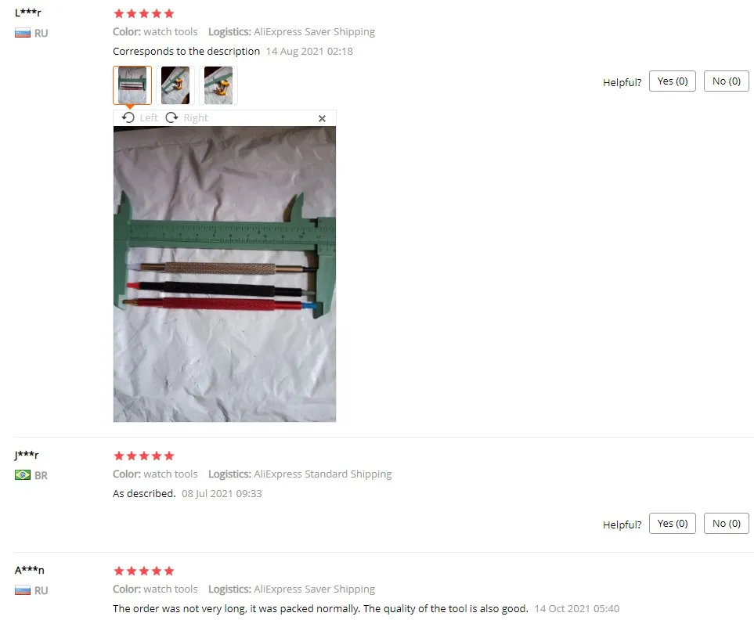The width and height of the screenshot is (754, 620).
Task: Vote Yes on J***r's review
Action: [673, 524]
